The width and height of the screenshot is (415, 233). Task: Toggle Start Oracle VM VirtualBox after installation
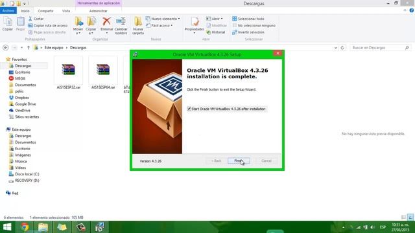coord(189,109)
